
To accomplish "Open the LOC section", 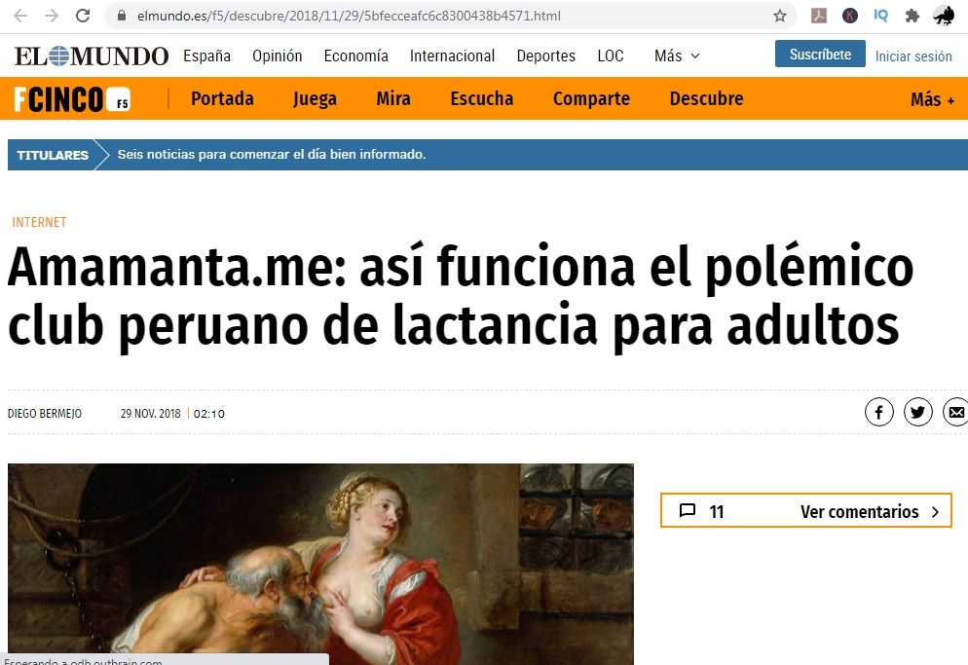I will 611,56.
